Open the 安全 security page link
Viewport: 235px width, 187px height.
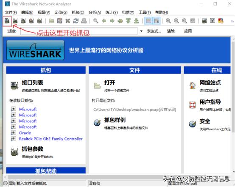[x=205, y=121]
